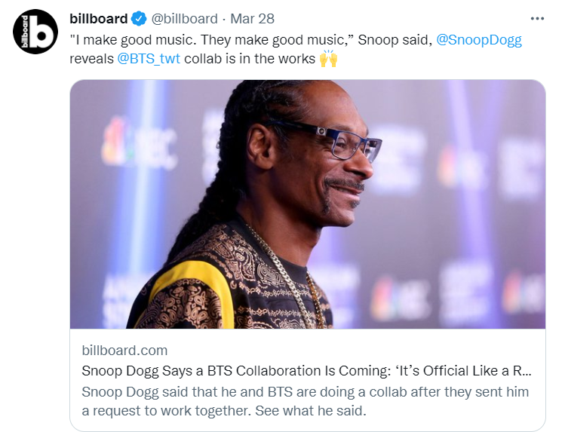Viewport: 562px width, 432px height.
Task: Open the @SnoopDogg mention
Action: tap(478, 40)
